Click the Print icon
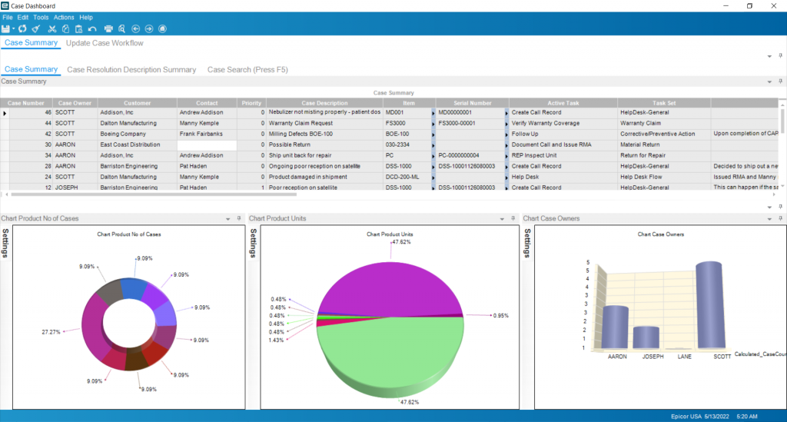This screenshot has width=787, height=422. tap(108, 29)
